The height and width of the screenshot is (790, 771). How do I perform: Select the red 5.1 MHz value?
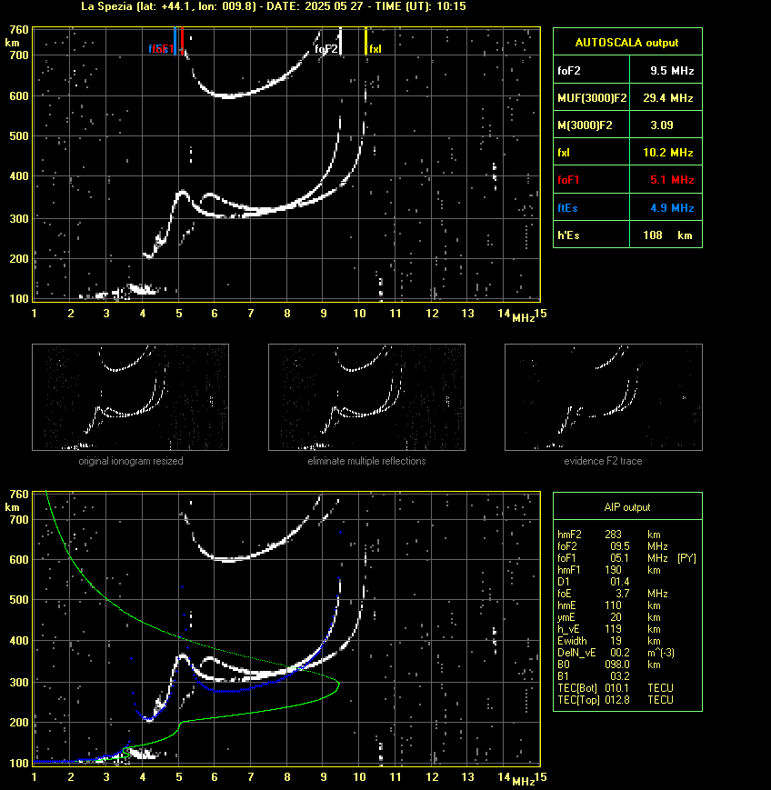(x=672, y=179)
